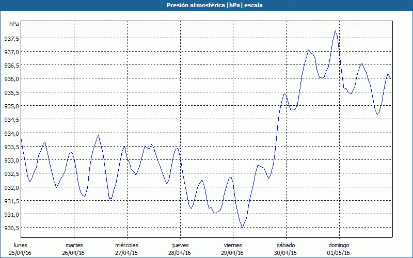
Task: Select the sábado 30/04/16 date label
Action: tap(285, 249)
